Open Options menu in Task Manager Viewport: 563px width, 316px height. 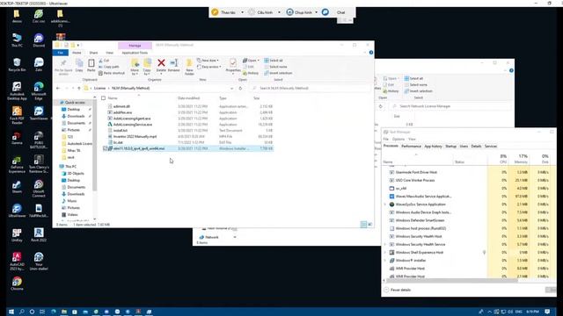tap(398, 139)
